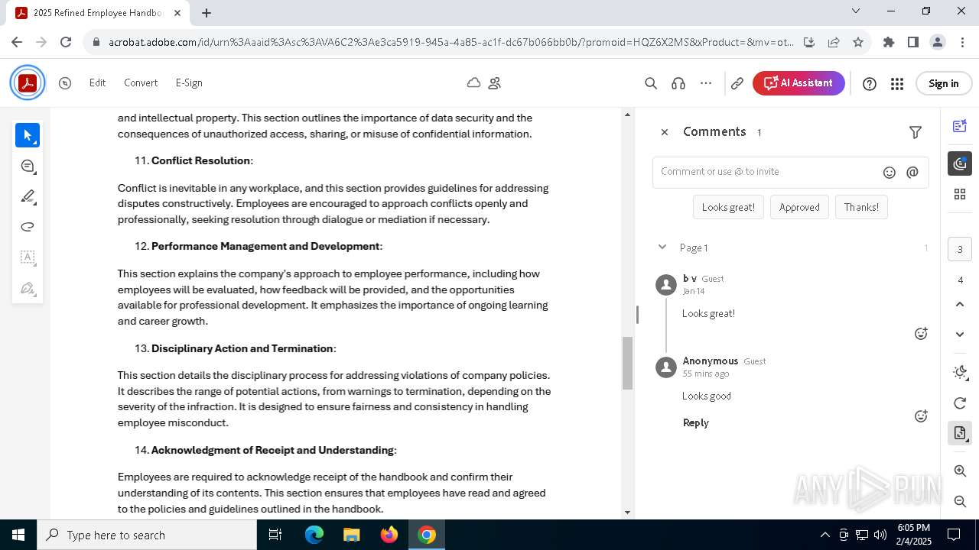Open File Explorer from taskbar

click(x=352, y=535)
